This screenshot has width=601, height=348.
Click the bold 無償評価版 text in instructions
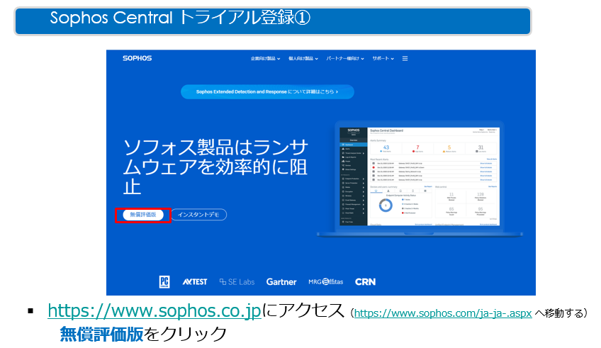pos(101,335)
